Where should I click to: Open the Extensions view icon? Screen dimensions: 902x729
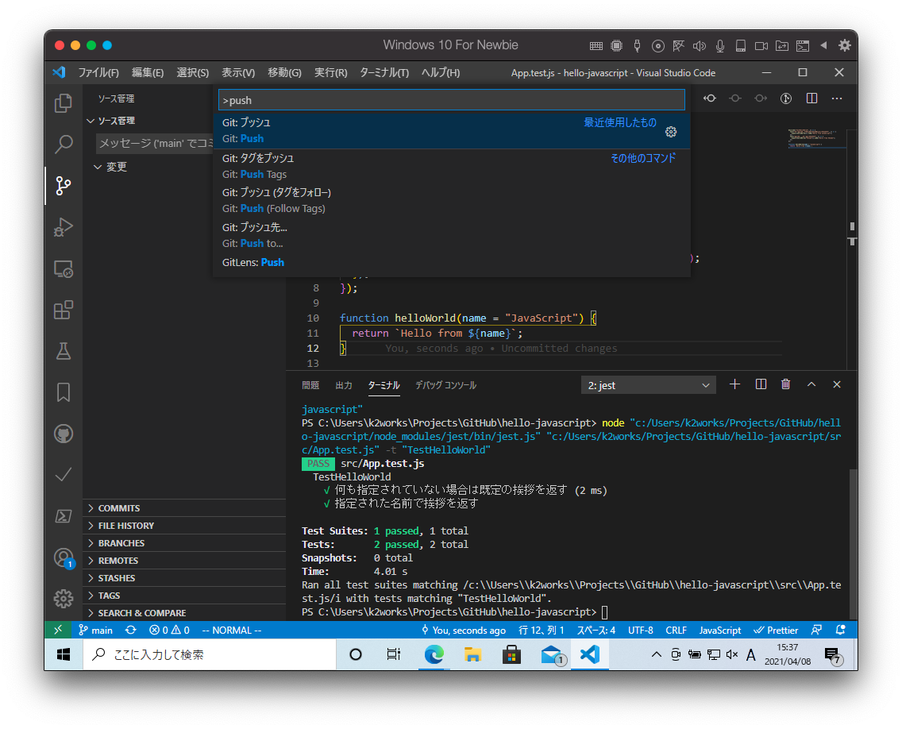coord(64,310)
